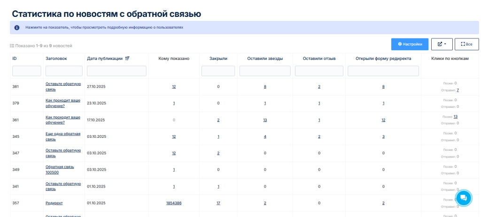The height and width of the screenshot is (217, 481).
Task: Open Еще одна обратная связь title link
Action: (63, 136)
